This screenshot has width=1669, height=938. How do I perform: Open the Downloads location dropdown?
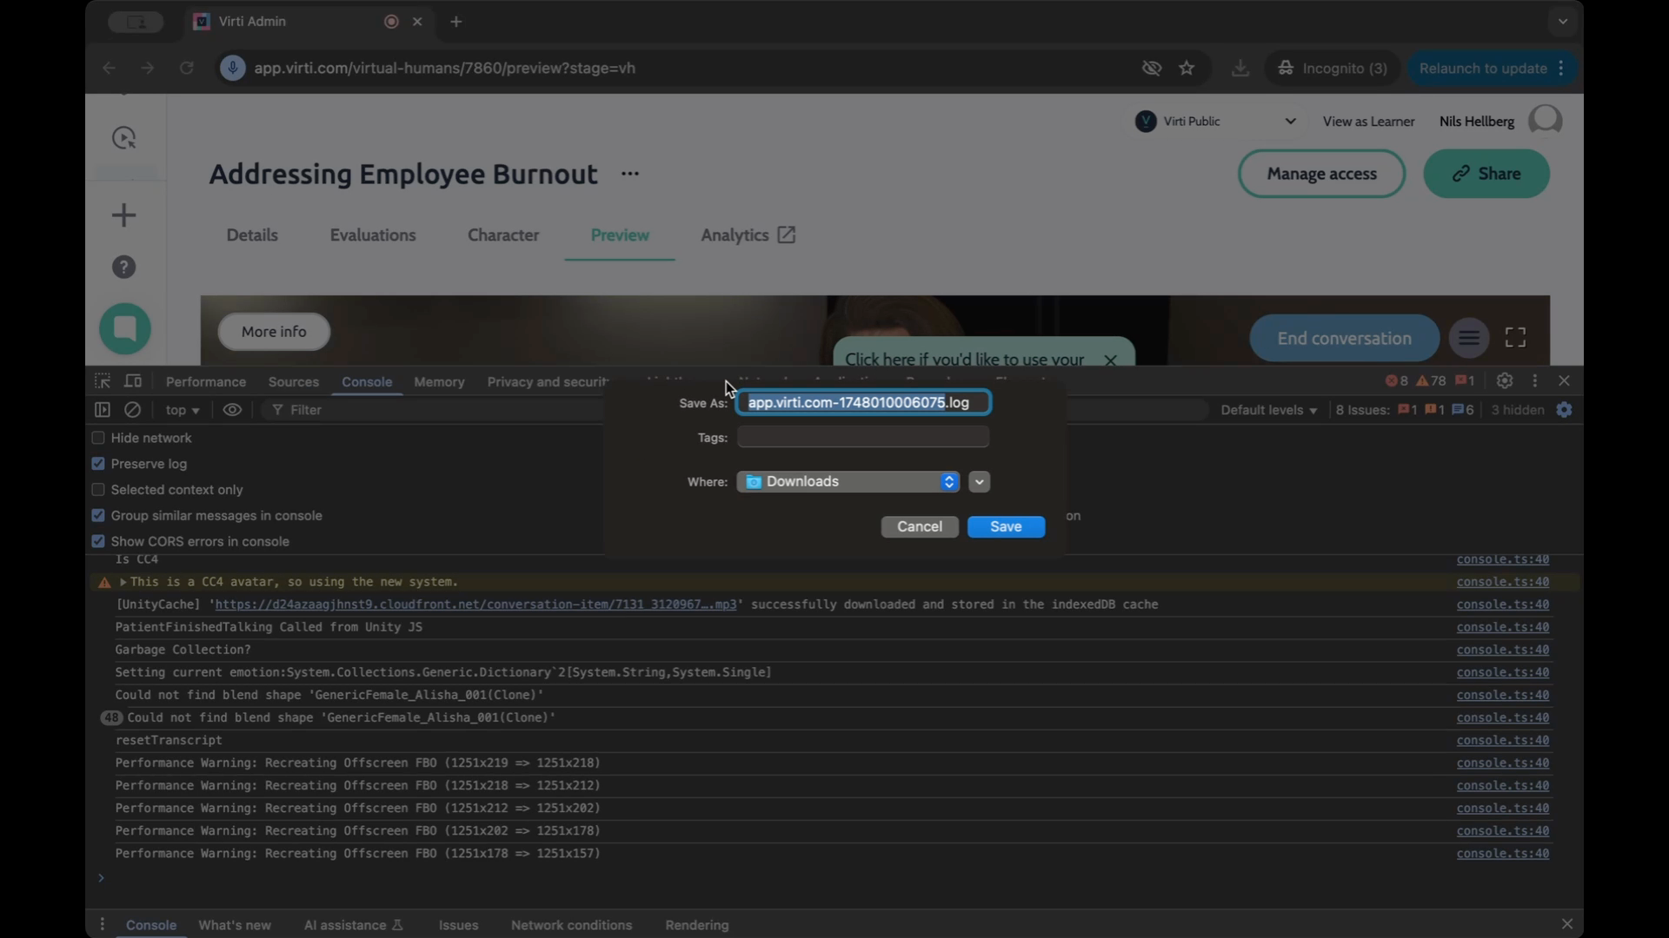click(x=848, y=482)
